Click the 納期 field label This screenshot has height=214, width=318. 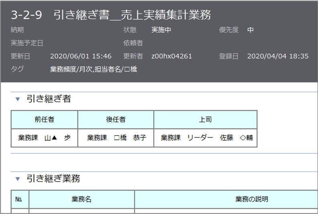pyautogui.click(x=17, y=30)
